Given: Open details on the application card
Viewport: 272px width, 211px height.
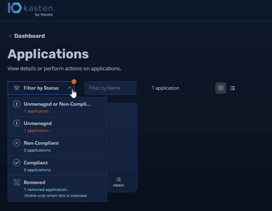Looking at the screenshot, I should click(118, 182).
